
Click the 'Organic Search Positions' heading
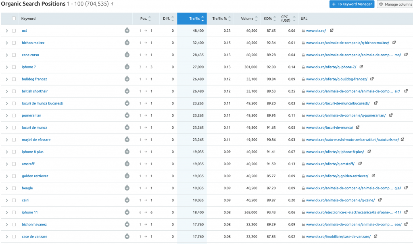(x=33, y=4)
